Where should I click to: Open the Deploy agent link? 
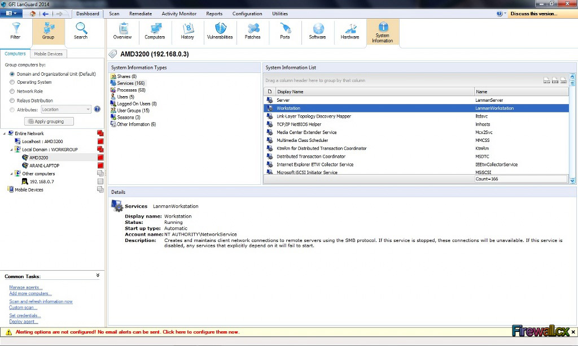pos(24,322)
